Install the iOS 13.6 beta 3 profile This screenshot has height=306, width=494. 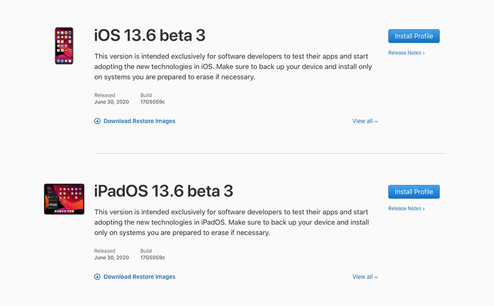pyautogui.click(x=414, y=36)
